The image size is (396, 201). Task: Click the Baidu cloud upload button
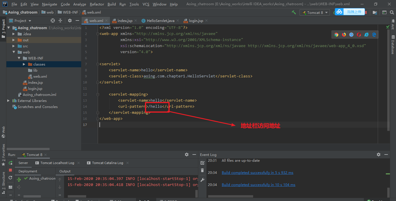point(350,12)
